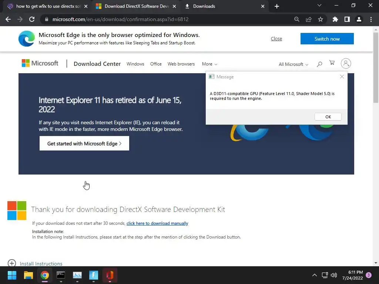Sign in via account avatar icon
The width and height of the screenshot is (379, 284).
[346, 64]
